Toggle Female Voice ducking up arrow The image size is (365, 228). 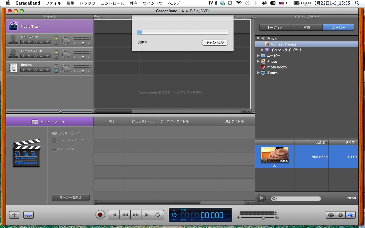[56, 52]
